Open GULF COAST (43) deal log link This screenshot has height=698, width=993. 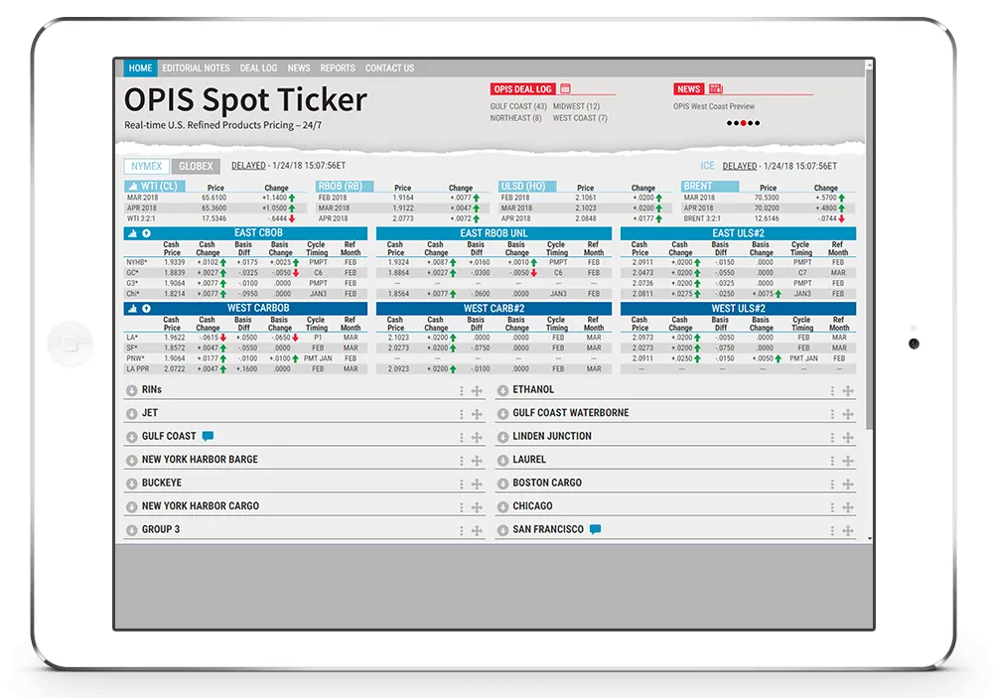(x=518, y=106)
